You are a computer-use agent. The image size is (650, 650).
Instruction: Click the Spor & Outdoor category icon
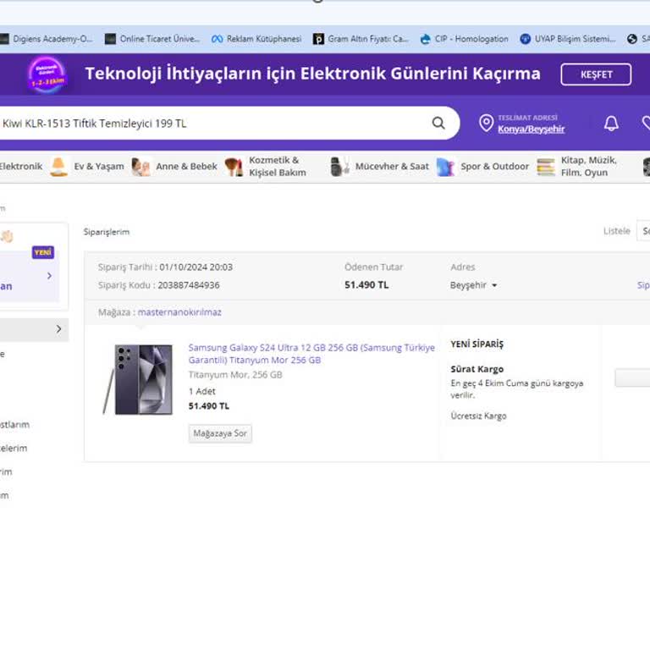pos(446,167)
